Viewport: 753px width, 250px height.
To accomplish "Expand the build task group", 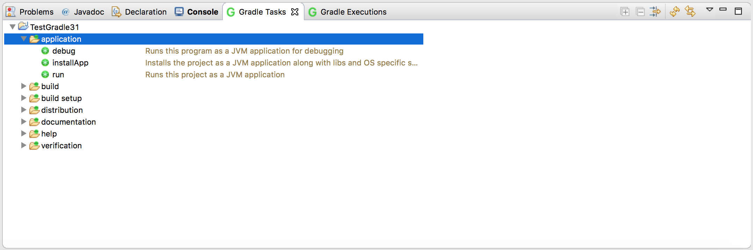I will click(x=24, y=86).
